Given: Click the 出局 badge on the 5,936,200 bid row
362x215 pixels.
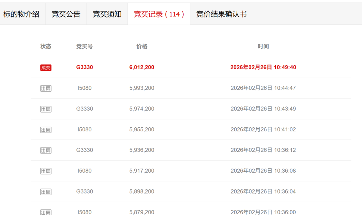Looking at the screenshot, I should click(46, 150).
